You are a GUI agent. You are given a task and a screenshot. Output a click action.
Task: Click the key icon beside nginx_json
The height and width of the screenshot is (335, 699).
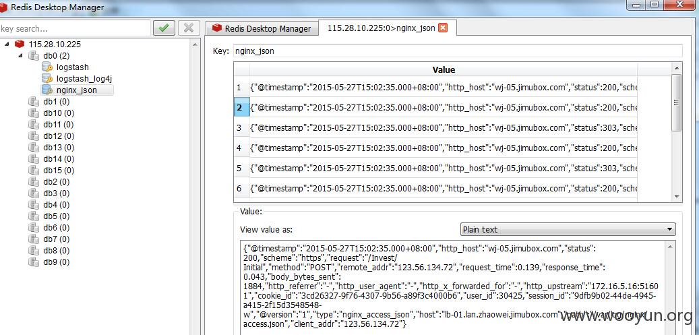(47, 90)
